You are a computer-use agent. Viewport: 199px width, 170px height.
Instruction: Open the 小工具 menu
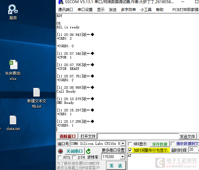click(146, 9)
